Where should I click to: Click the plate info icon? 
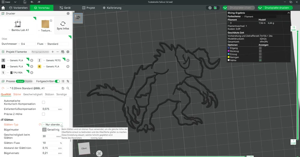tap(51, 21)
